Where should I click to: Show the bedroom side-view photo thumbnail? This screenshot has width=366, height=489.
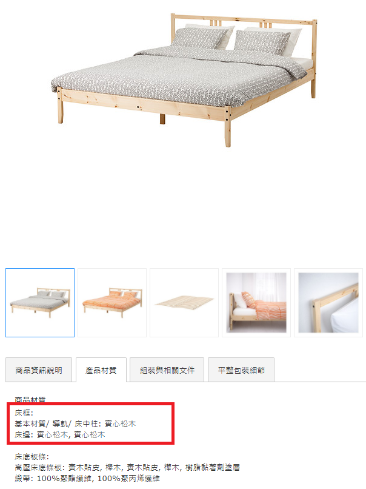click(x=256, y=303)
